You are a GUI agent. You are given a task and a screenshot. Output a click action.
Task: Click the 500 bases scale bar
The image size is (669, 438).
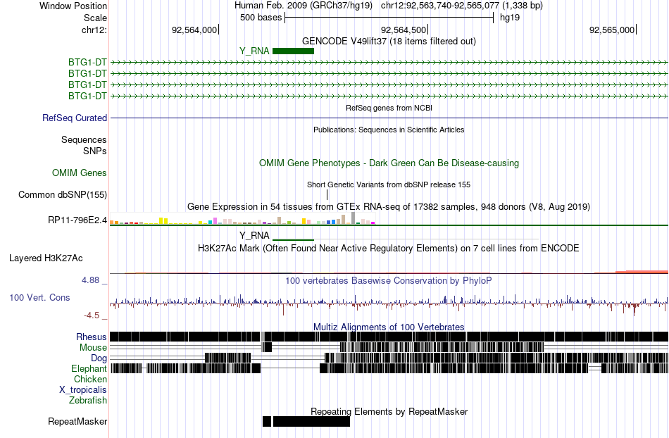tap(389, 18)
